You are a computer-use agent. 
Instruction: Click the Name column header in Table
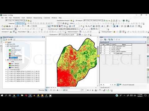click(124, 45)
